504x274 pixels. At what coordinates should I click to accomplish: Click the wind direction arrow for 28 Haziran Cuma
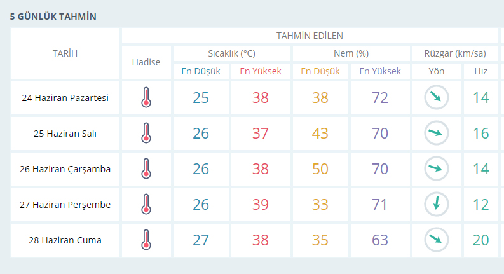coord(437,240)
